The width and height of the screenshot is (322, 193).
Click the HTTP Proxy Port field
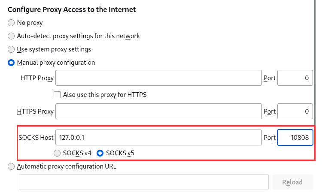click(295, 78)
